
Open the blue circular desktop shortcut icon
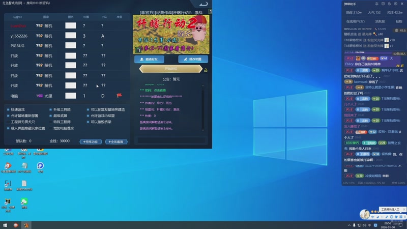pos(40,166)
